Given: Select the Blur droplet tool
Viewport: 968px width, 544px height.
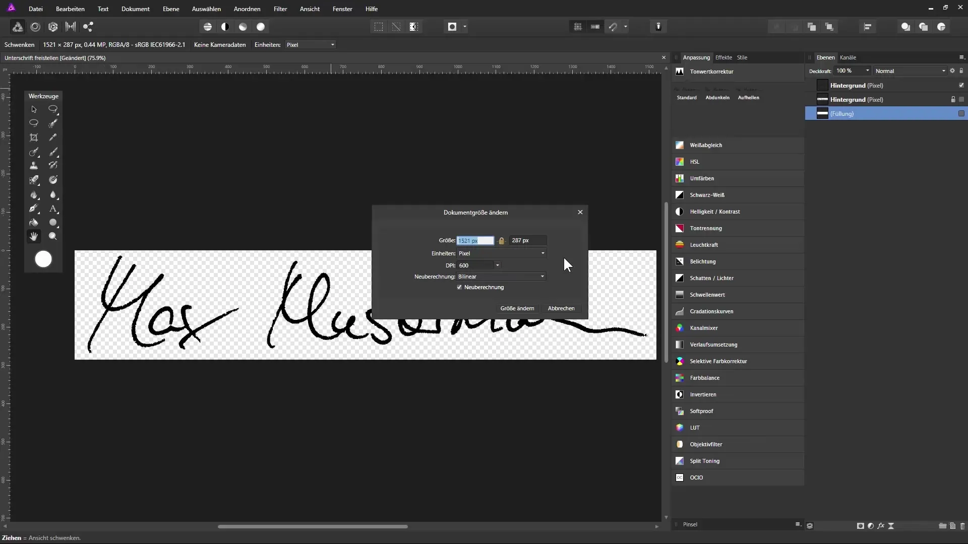Looking at the screenshot, I should tap(53, 194).
